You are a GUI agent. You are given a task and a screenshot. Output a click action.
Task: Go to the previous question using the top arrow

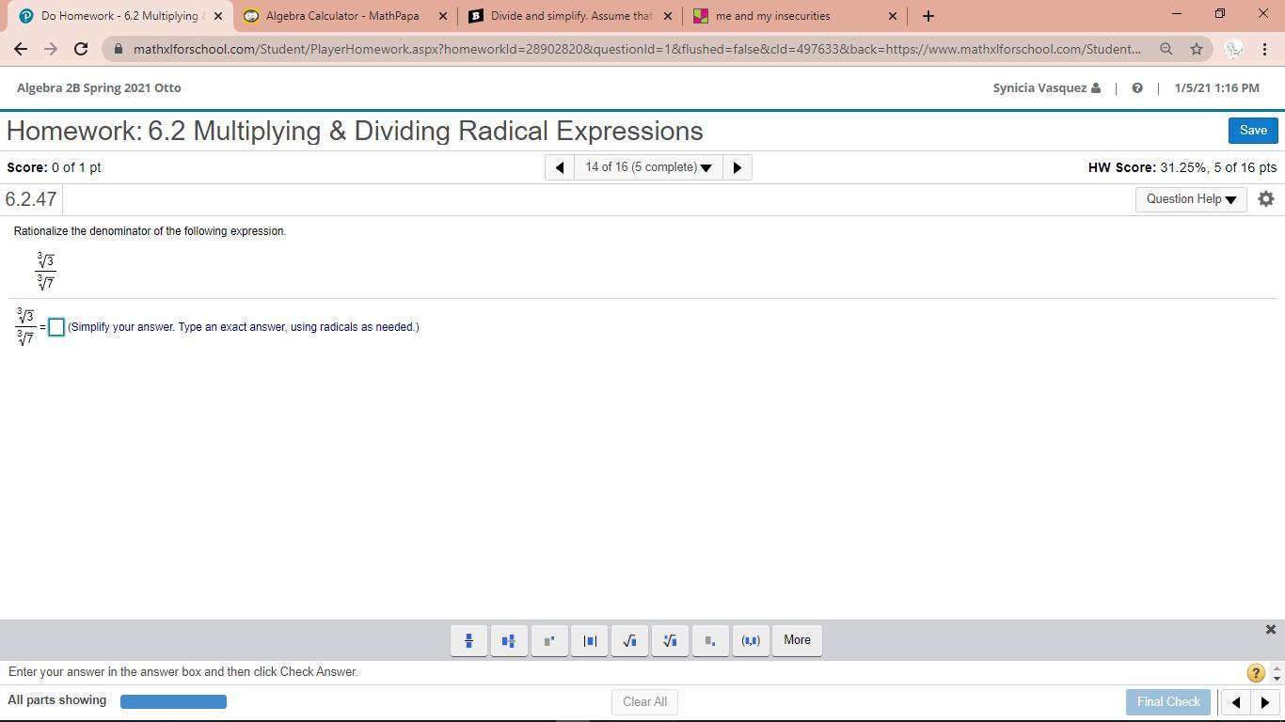(560, 167)
